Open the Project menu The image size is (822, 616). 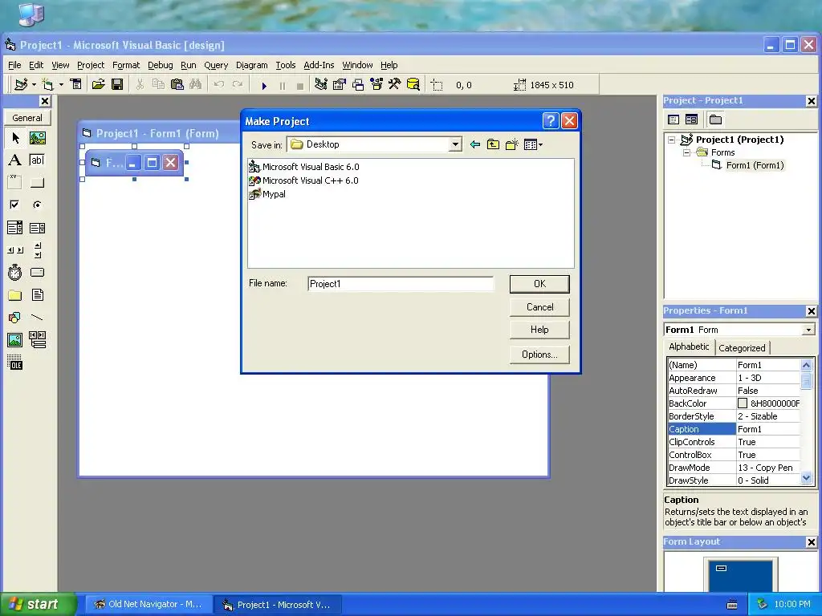click(91, 65)
